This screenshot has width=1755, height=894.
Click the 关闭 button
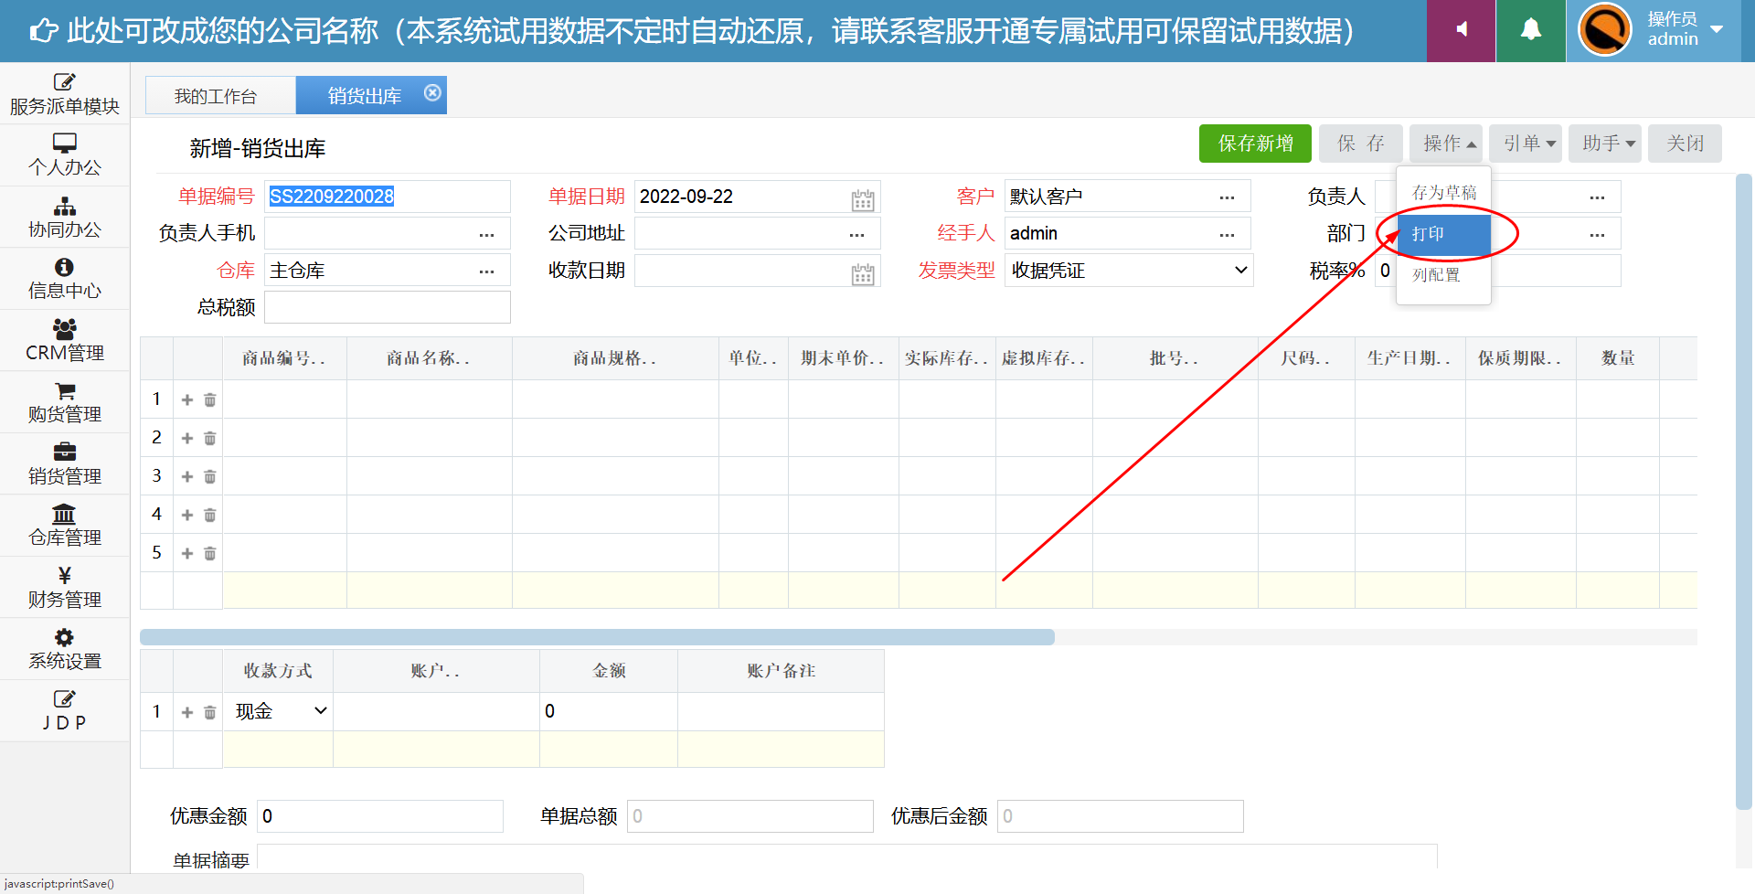coord(1685,144)
